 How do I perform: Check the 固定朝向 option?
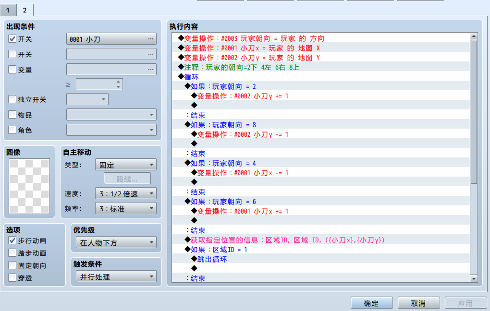tap(12, 265)
